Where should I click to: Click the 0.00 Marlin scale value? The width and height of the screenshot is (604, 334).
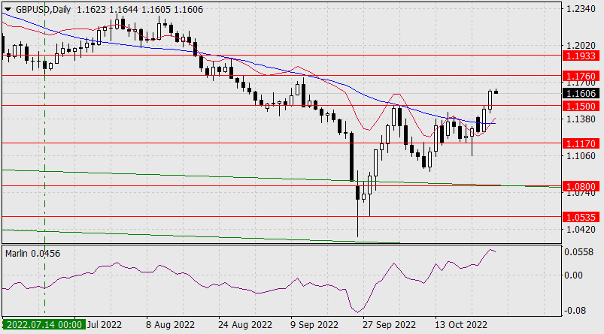pyautogui.click(x=574, y=275)
